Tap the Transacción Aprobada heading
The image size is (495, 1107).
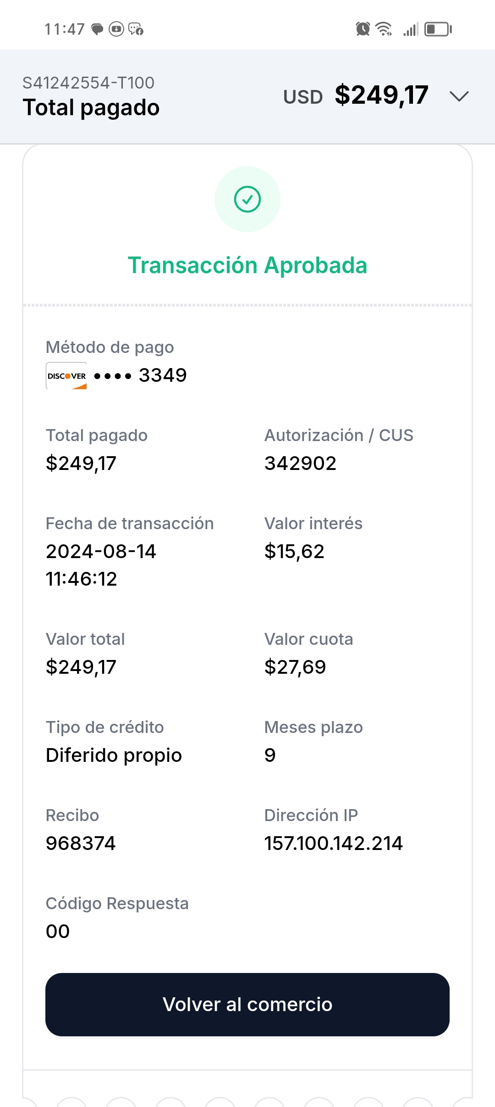click(247, 265)
